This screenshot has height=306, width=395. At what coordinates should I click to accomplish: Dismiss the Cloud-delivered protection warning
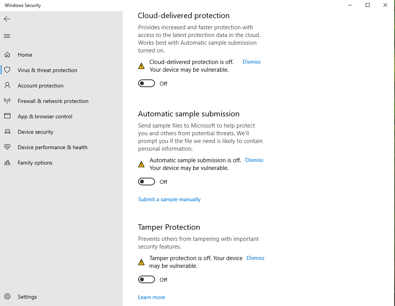(x=252, y=62)
